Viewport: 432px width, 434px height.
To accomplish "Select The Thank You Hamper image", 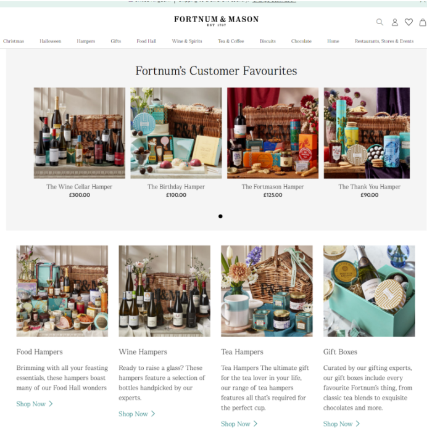I will tap(367, 133).
